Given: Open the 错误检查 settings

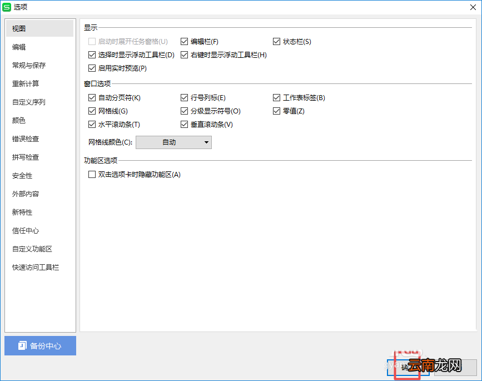Looking at the screenshot, I should click(39, 138).
